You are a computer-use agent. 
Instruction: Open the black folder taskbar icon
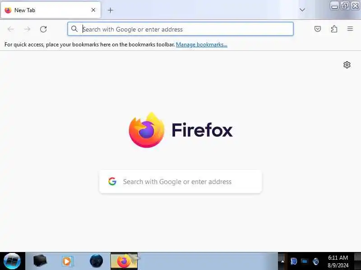[40, 261]
